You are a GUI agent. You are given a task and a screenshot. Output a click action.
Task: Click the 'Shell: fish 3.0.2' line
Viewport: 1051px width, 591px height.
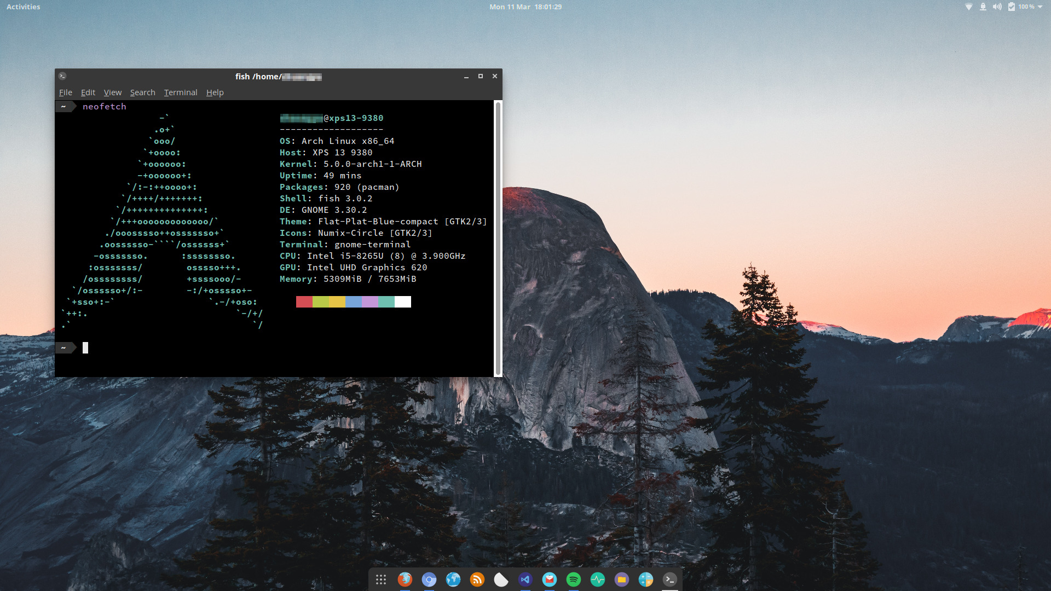click(326, 199)
